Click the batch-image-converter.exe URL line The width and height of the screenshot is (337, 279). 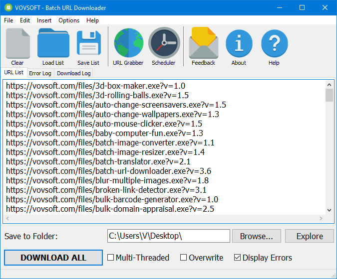pyautogui.click(x=110, y=143)
